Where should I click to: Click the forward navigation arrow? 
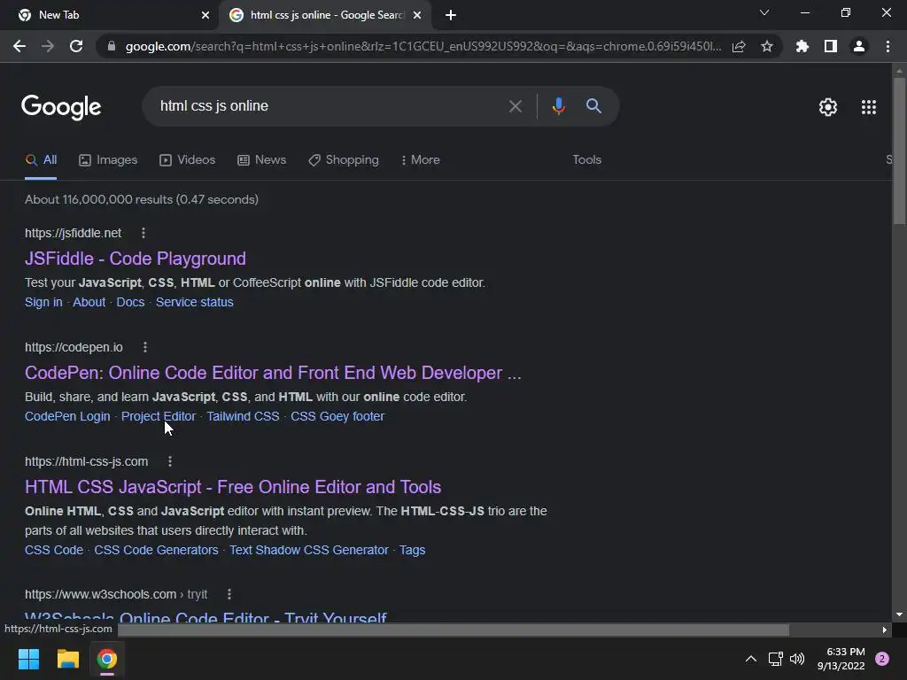tap(48, 46)
